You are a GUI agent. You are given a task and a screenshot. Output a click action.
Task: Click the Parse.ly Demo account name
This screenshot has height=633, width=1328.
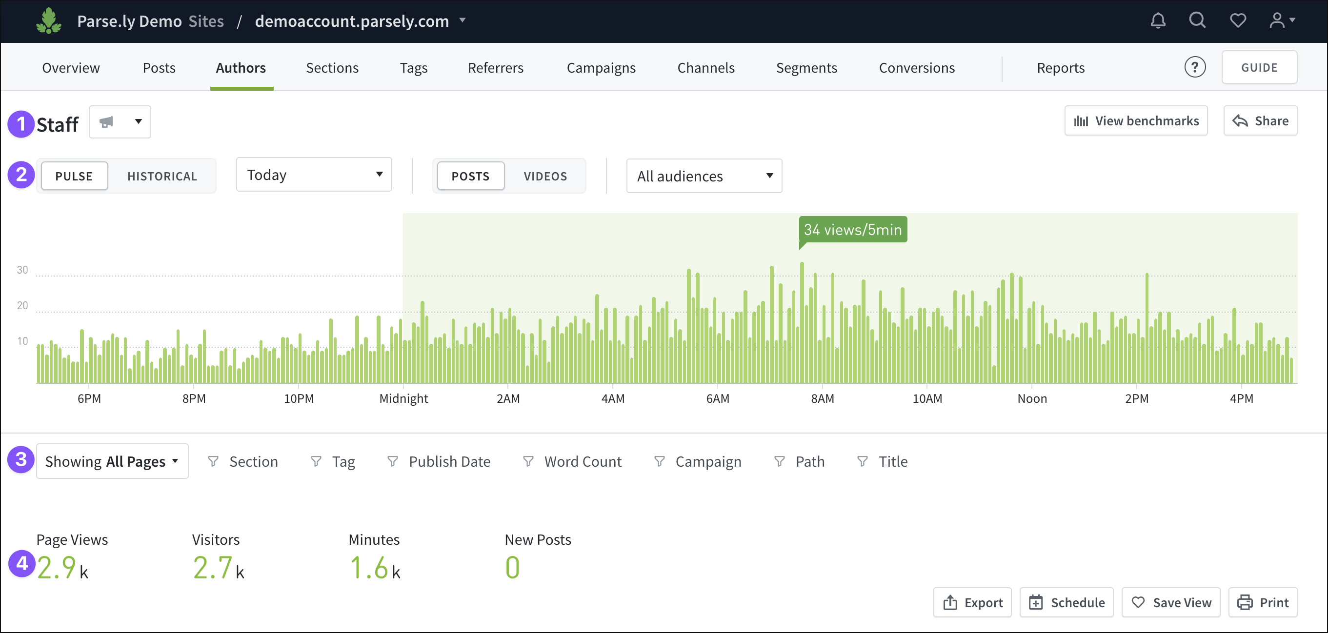129,21
